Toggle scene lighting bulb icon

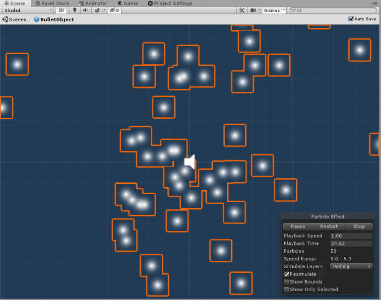coord(74,10)
